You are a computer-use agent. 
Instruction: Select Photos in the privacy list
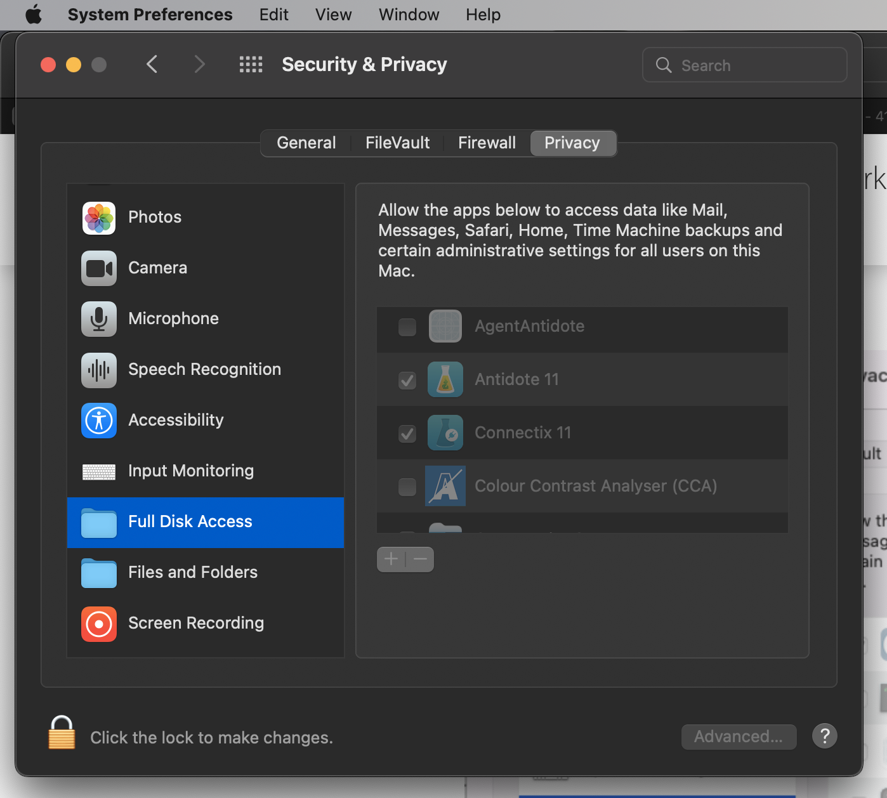[206, 218]
